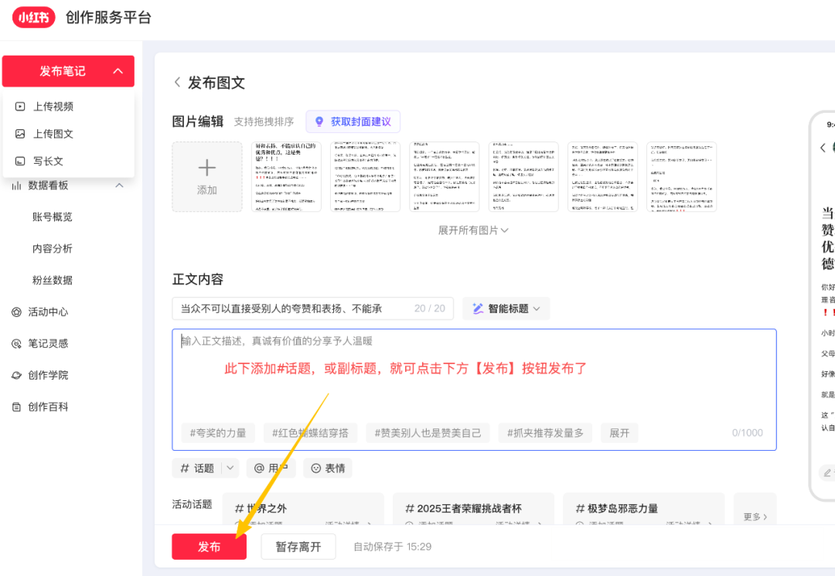Click the 数据看板 bar chart icon
Image resolution: width=835 pixels, height=576 pixels.
click(16, 186)
